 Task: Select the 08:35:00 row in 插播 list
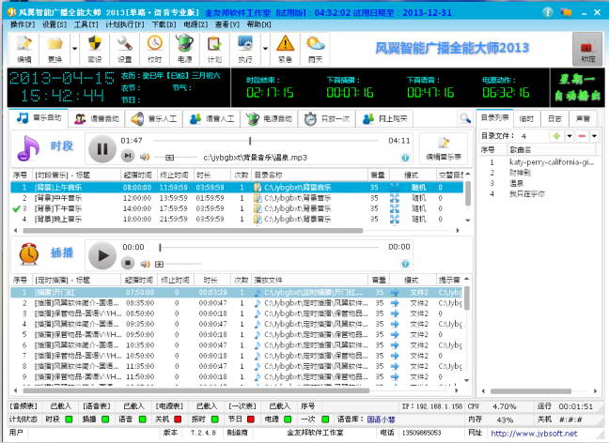tap(237, 302)
